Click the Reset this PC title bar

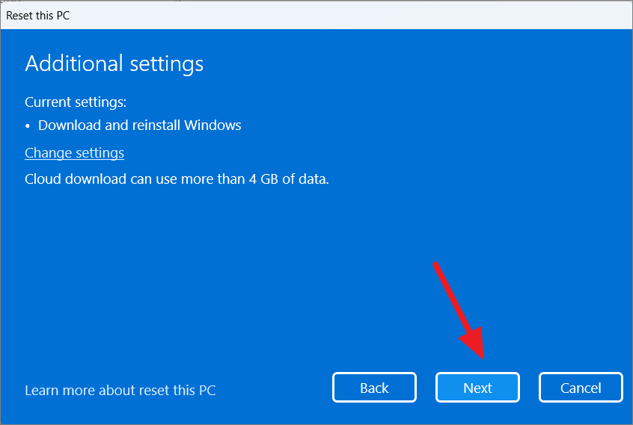tap(316, 15)
